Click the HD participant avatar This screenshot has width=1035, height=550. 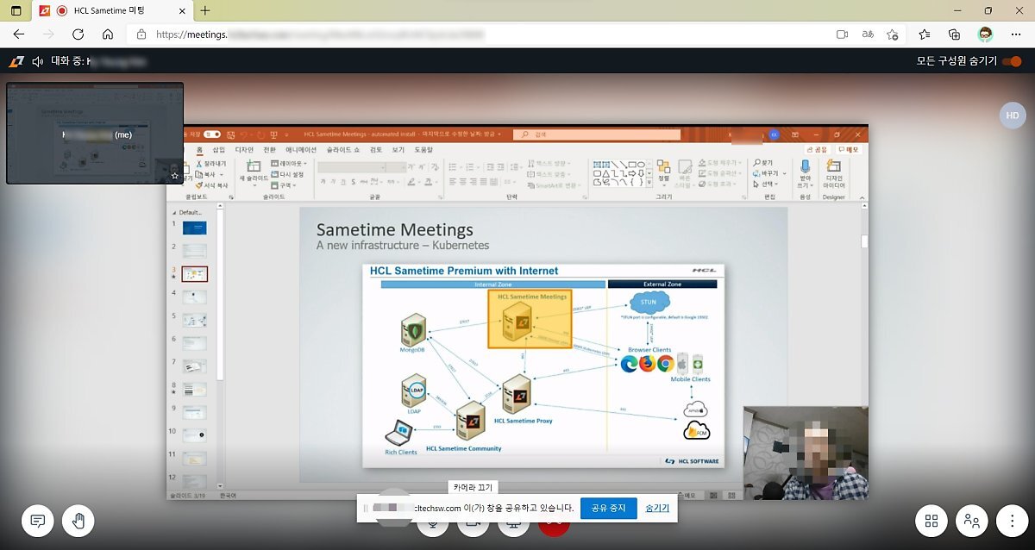(x=1013, y=116)
